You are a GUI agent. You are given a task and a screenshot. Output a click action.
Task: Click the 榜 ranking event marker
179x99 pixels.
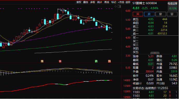tap(42, 61)
